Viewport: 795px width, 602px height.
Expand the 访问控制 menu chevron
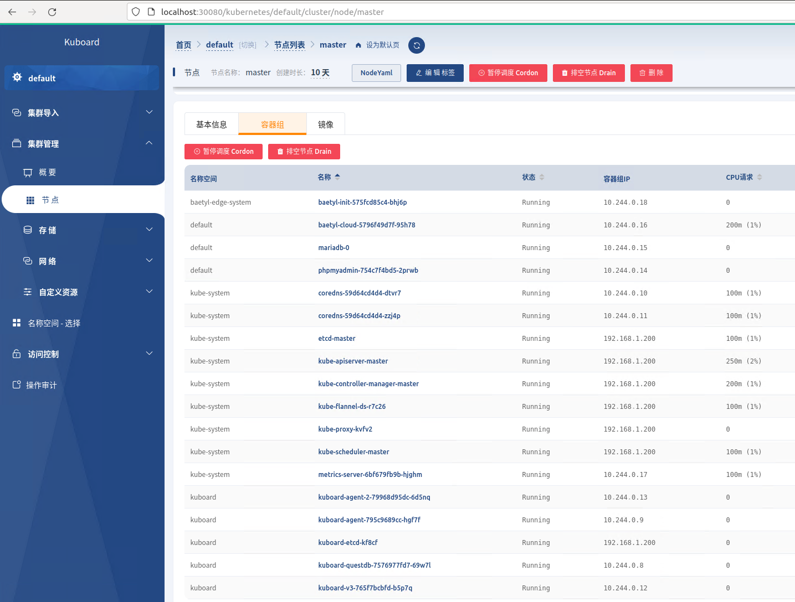(x=149, y=353)
